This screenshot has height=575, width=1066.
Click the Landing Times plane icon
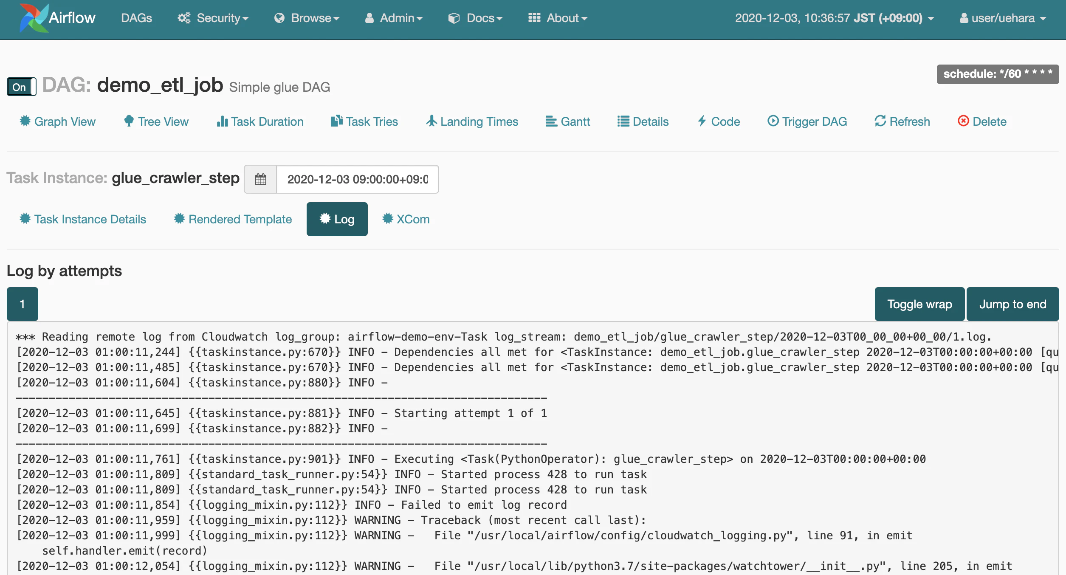click(431, 121)
